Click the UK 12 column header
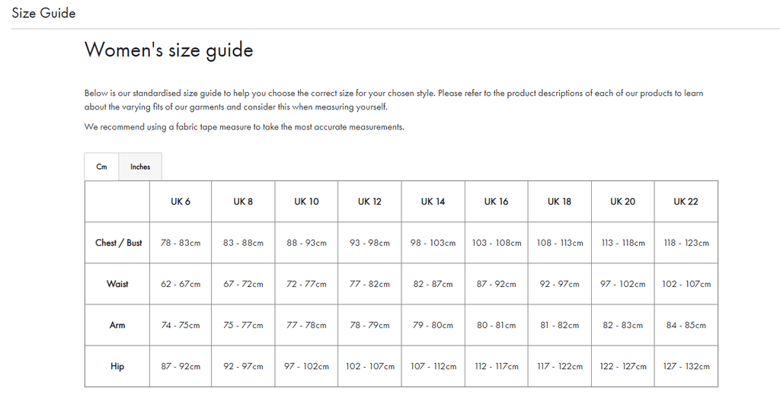This screenshot has width=780, height=411. click(x=369, y=202)
